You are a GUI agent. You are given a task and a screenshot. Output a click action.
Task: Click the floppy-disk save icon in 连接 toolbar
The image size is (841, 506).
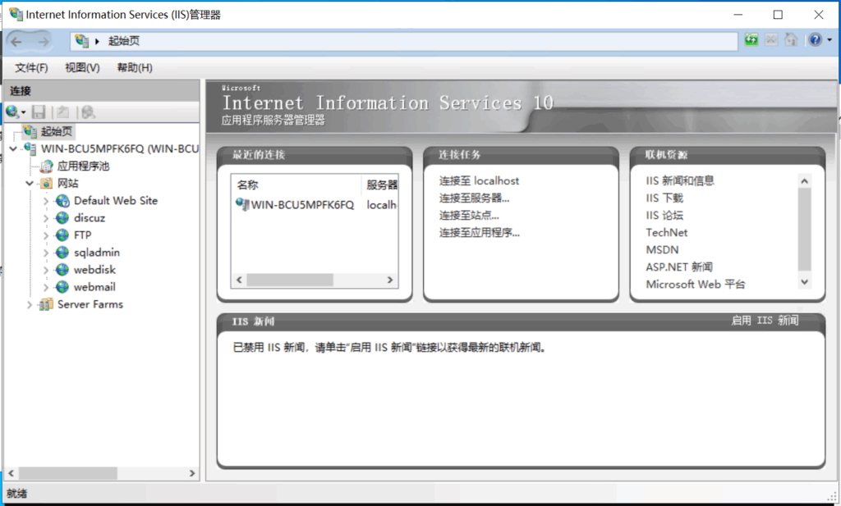(38, 112)
